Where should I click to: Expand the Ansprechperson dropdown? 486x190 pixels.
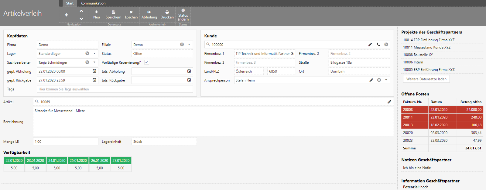386,80
